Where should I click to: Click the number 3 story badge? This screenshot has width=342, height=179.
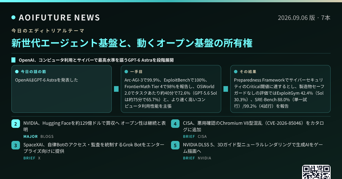(x=16, y=145)
